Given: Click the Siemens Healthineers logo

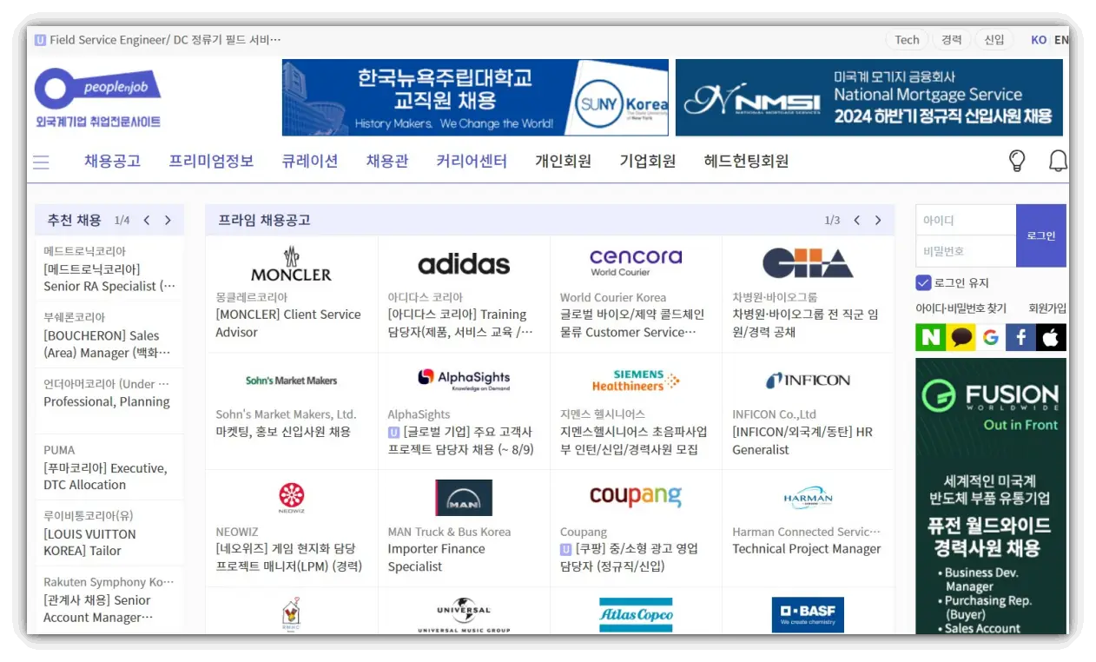Looking at the screenshot, I should (635, 381).
